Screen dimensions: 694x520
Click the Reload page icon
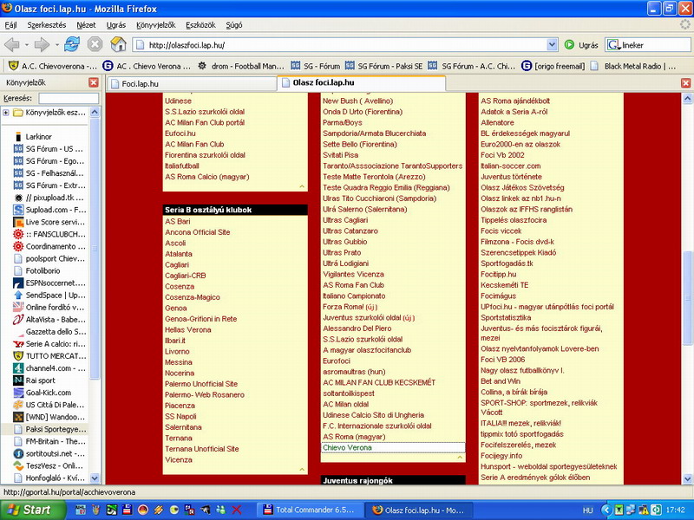point(71,44)
